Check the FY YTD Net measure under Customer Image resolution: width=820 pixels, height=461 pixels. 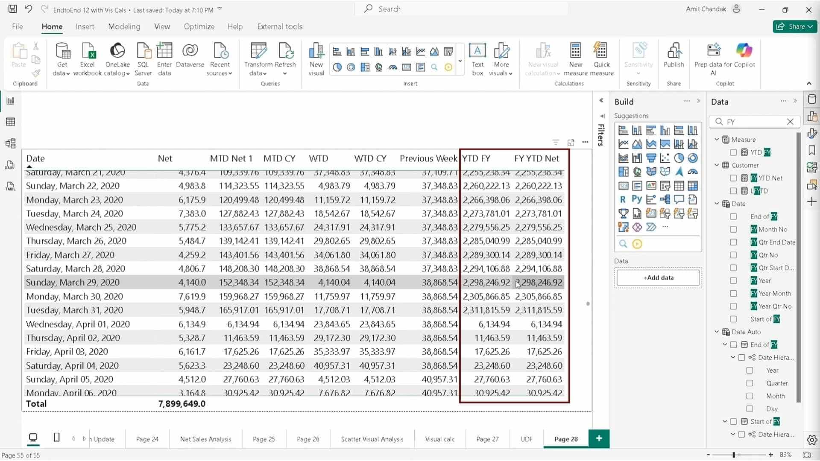click(x=734, y=178)
